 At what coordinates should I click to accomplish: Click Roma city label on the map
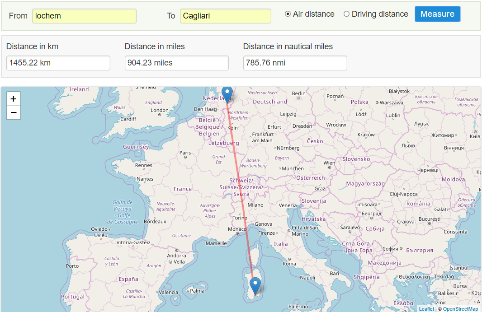click(x=289, y=264)
